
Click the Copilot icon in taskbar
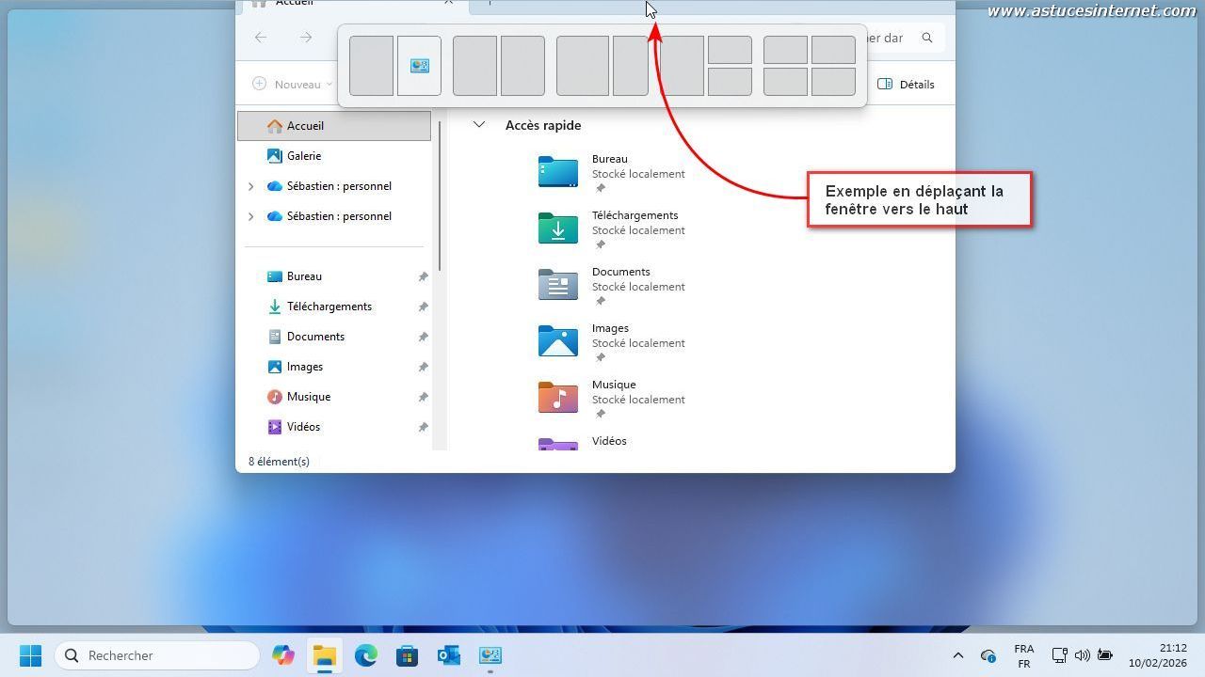point(282,655)
